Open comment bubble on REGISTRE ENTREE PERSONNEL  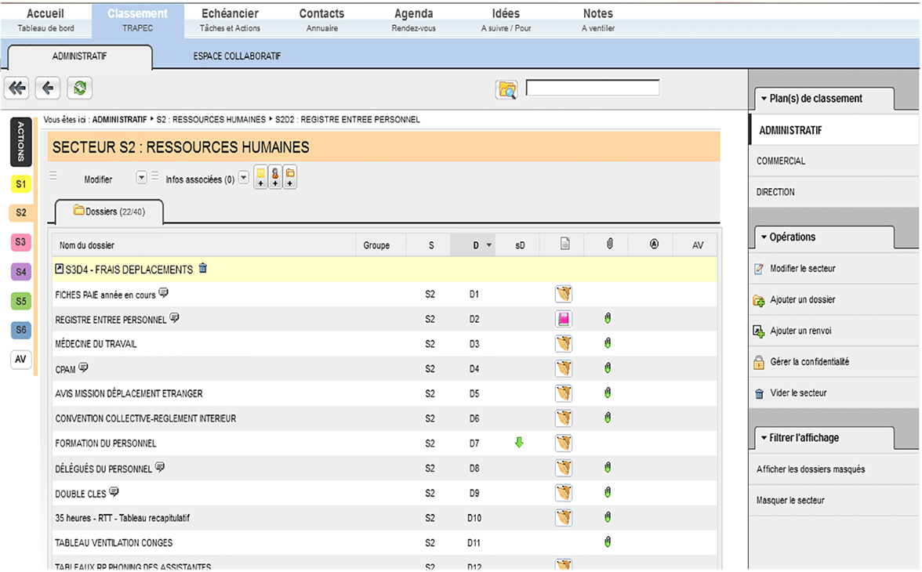coord(174,317)
